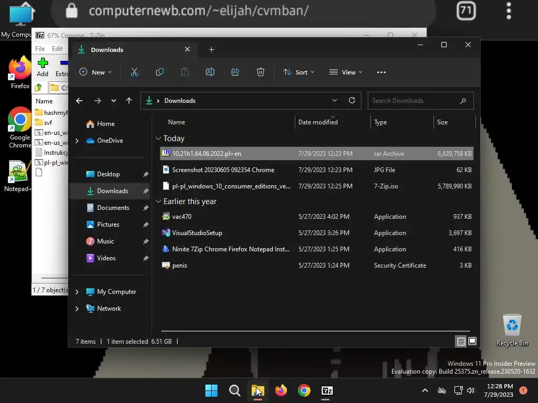Switch to 7-Zip taskbar icon
538x403 pixels.
click(x=327, y=390)
